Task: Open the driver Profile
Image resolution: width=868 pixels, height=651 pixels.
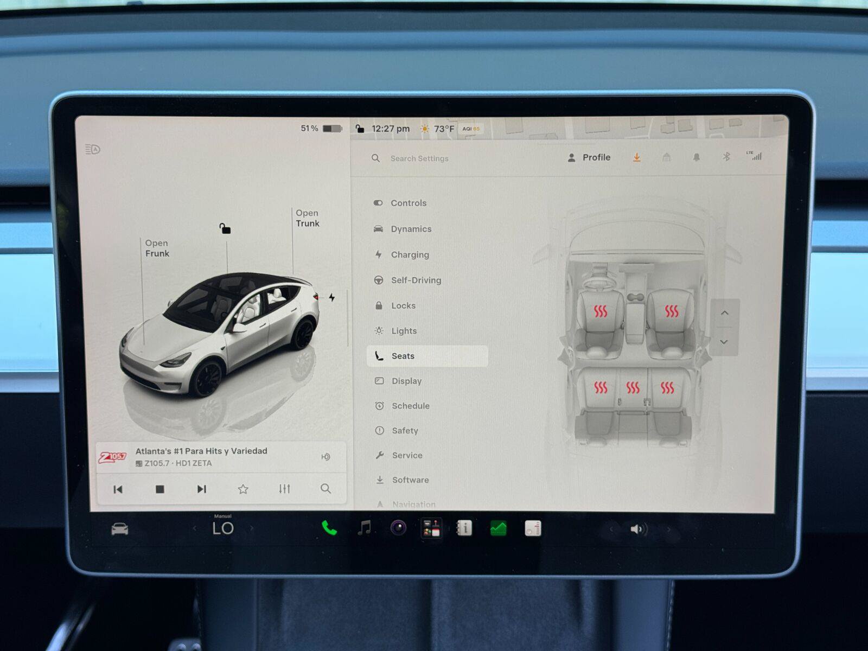Action: pos(589,157)
